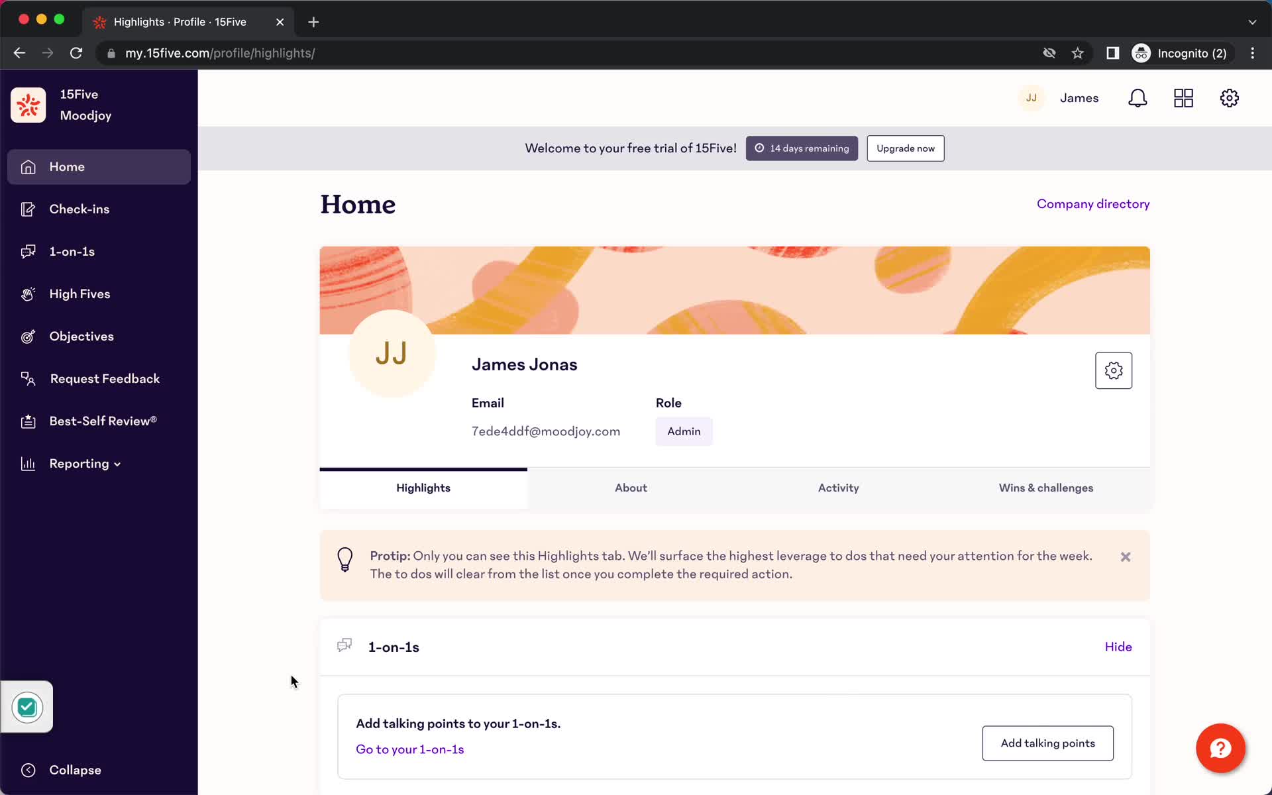This screenshot has width=1272, height=795.
Task: Click the profile settings gear icon
Action: [1114, 370]
